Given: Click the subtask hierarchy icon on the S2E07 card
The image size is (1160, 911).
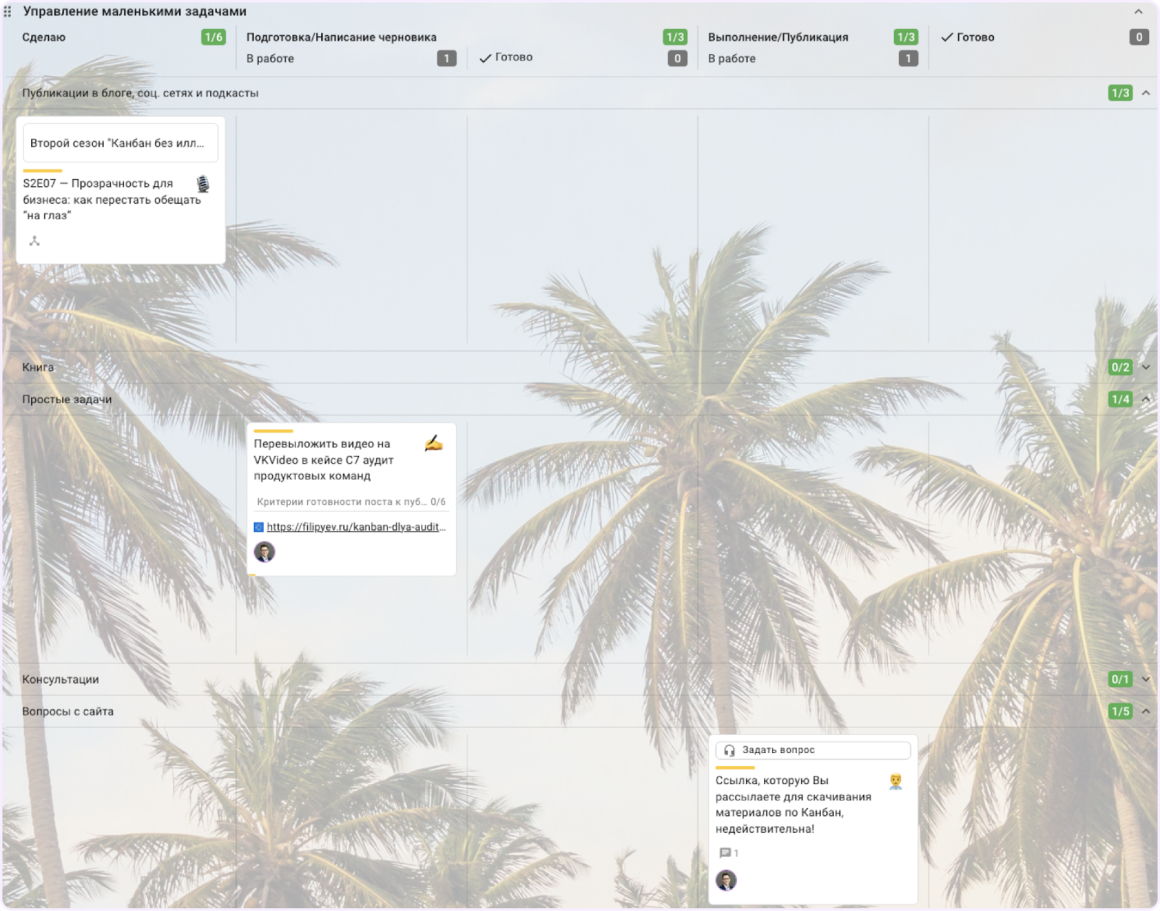Looking at the screenshot, I should (34, 241).
